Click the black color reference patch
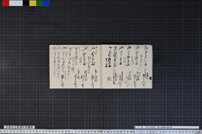 click(x=26, y=3)
